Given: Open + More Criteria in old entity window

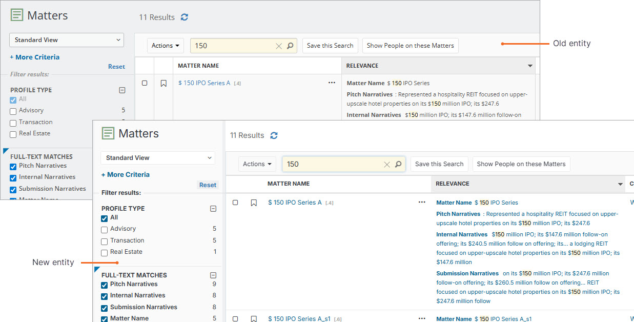Looking at the screenshot, I should pos(35,57).
